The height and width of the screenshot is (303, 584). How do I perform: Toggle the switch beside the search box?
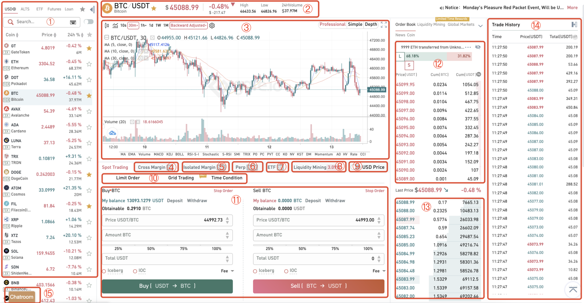point(89,22)
